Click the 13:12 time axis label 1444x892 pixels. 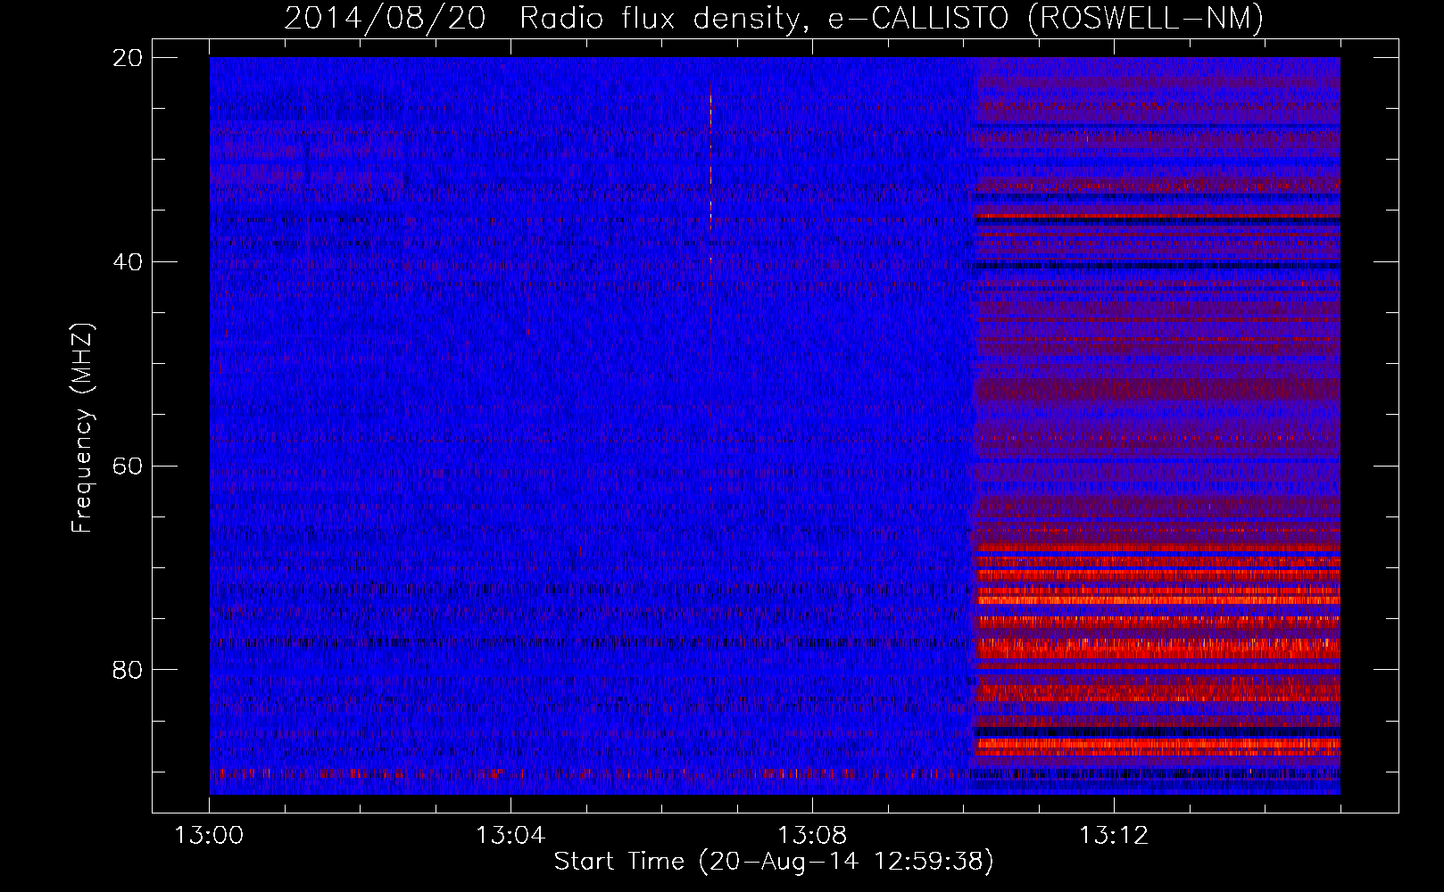click(1114, 836)
